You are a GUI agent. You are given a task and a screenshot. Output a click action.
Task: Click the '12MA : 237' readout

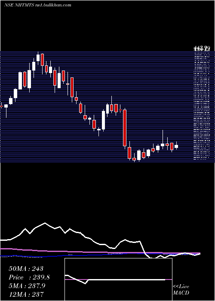click(26, 294)
